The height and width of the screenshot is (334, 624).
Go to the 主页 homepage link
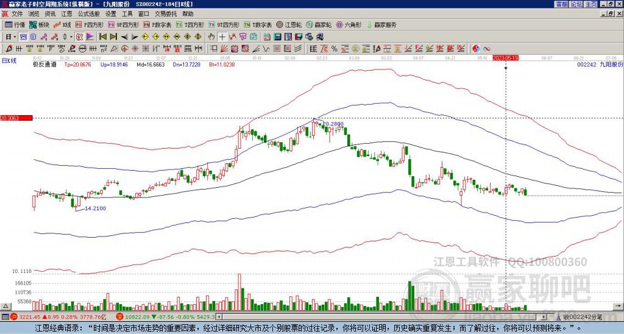point(590,4)
